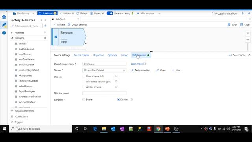Click the canvas search magnifier icon
This screenshot has width=252, height=142.
click(x=248, y=33)
